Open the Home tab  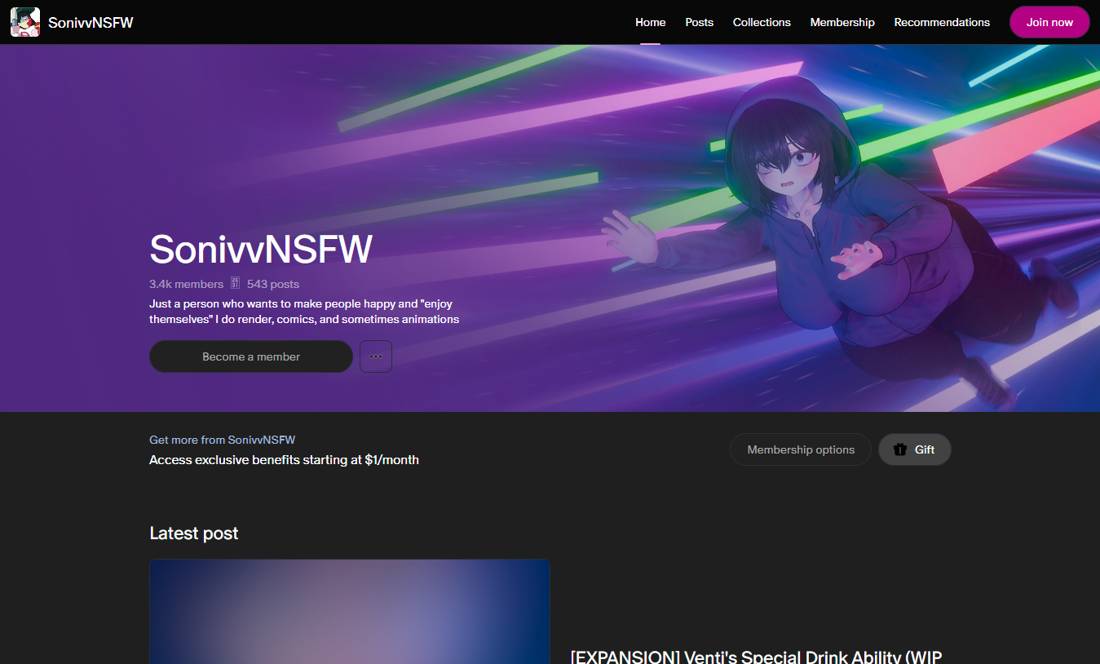point(651,22)
